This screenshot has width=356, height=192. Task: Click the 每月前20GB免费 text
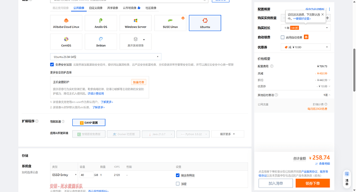click(x=317, y=109)
